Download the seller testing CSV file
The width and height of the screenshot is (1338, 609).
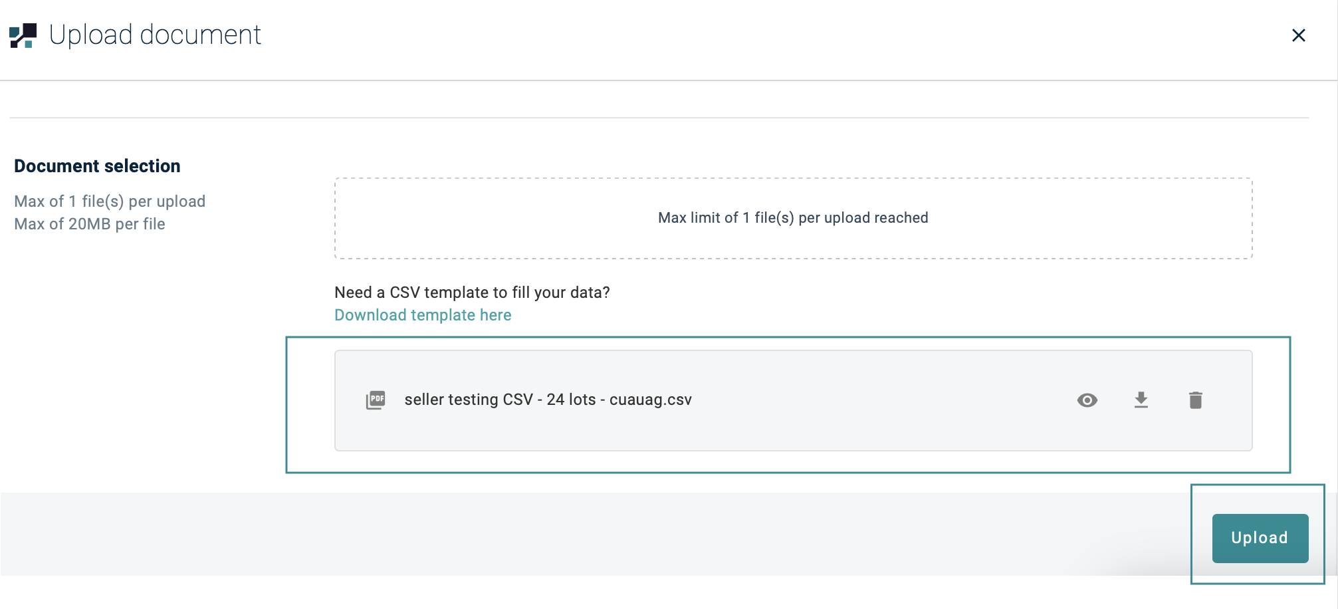[1141, 400]
